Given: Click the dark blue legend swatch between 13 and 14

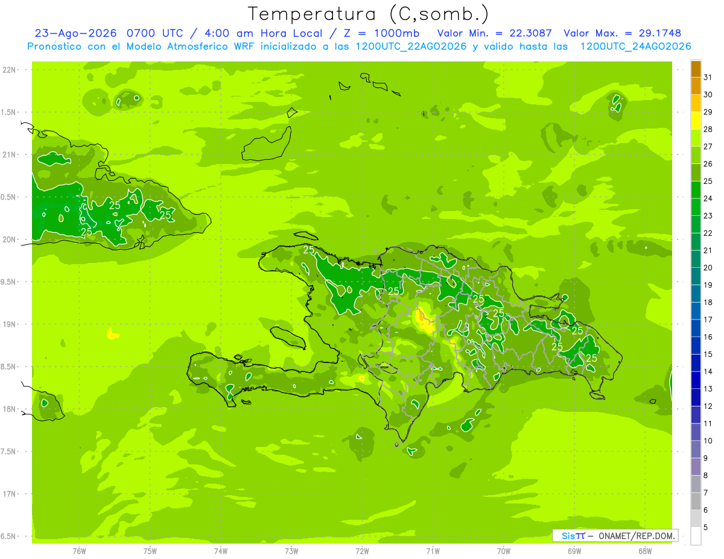Looking at the screenshot, I should pos(696,381).
